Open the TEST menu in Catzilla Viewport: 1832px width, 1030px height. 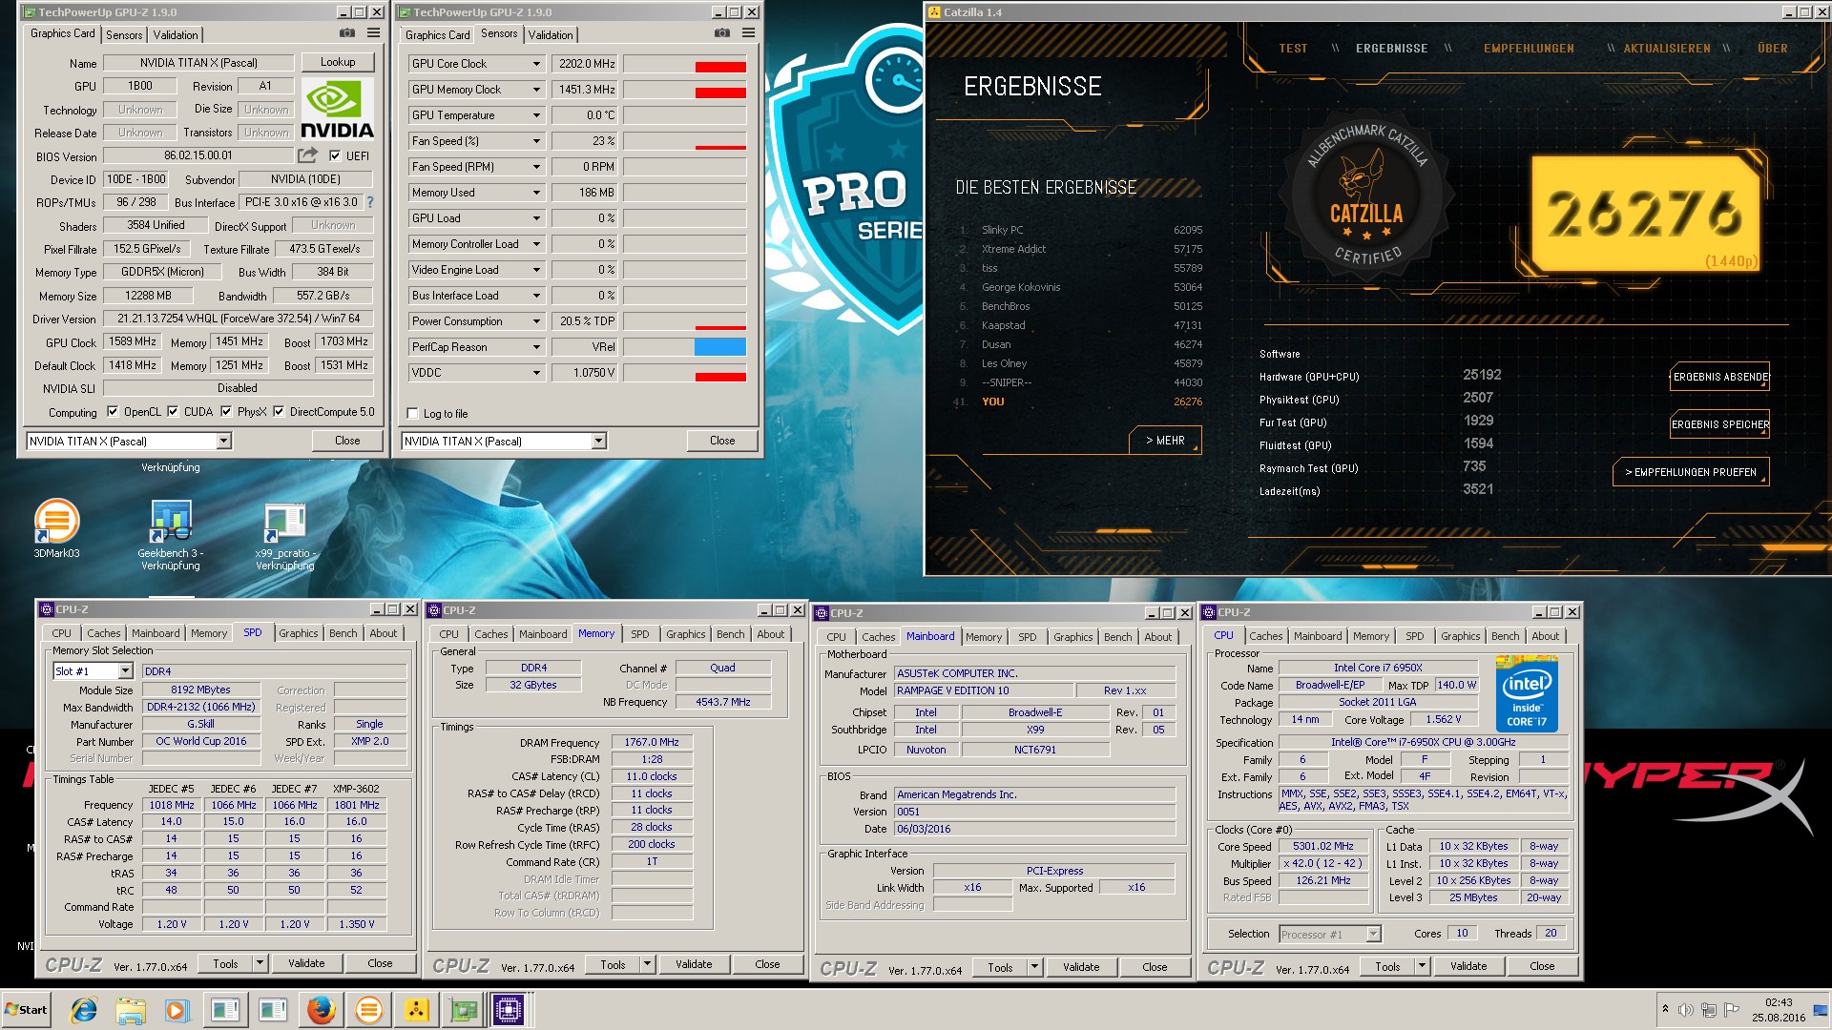tap(1293, 49)
